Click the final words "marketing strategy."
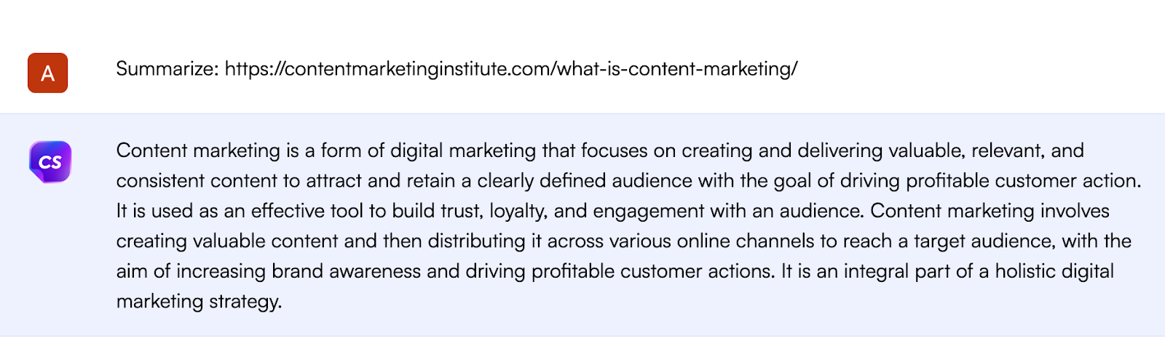The image size is (1165, 338). [x=199, y=301]
